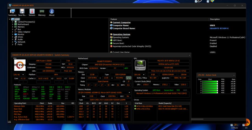Click the Avg. Effective Clock row
The height and width of the screenshot is (130, 252).
(44, 119)
